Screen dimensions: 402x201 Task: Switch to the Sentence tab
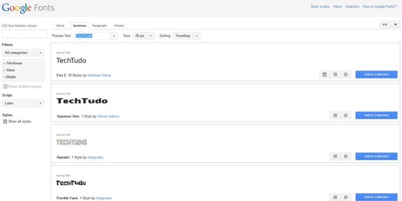click(x=80, y=26)
